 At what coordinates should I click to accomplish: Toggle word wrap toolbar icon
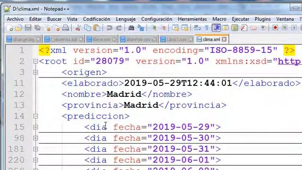pos(197,28)
